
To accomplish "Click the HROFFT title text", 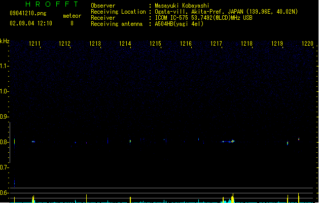I will coord(52,4).
